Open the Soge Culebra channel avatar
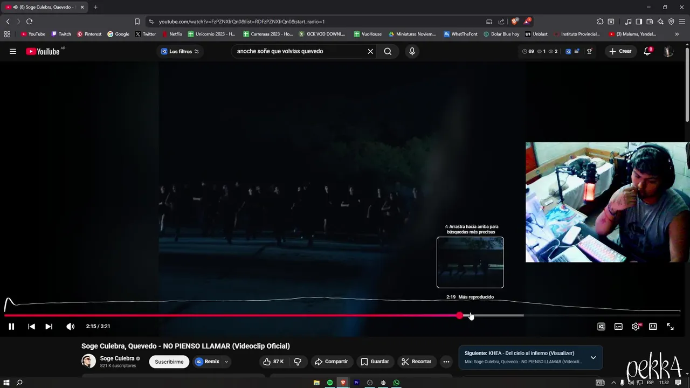The height and width of the screenshot is (388, 690). 88,361
